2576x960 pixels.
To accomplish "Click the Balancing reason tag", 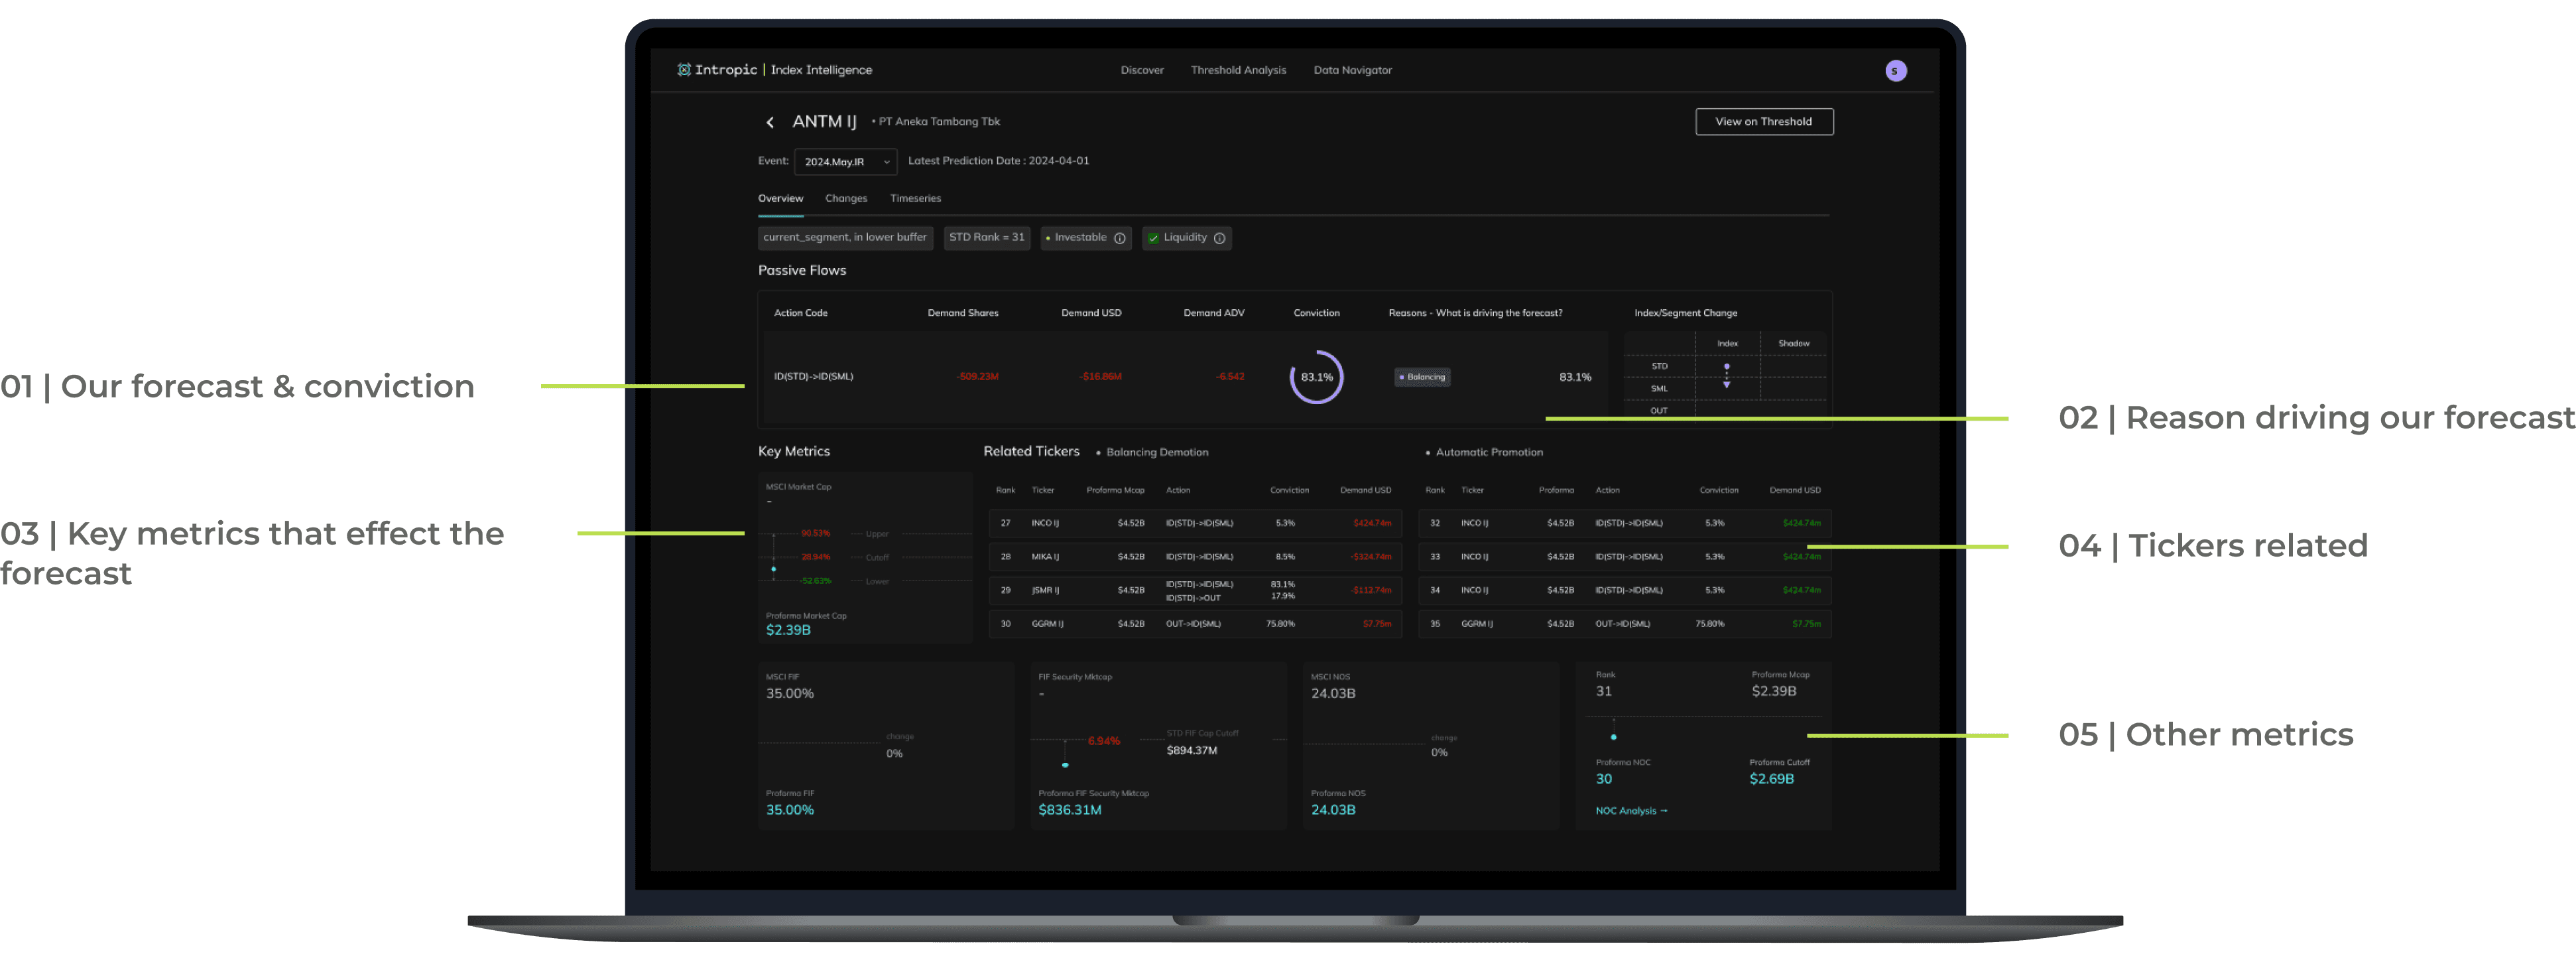I will (1422, 377).
